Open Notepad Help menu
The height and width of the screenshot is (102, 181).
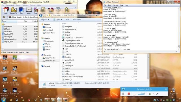pos(126,5)
